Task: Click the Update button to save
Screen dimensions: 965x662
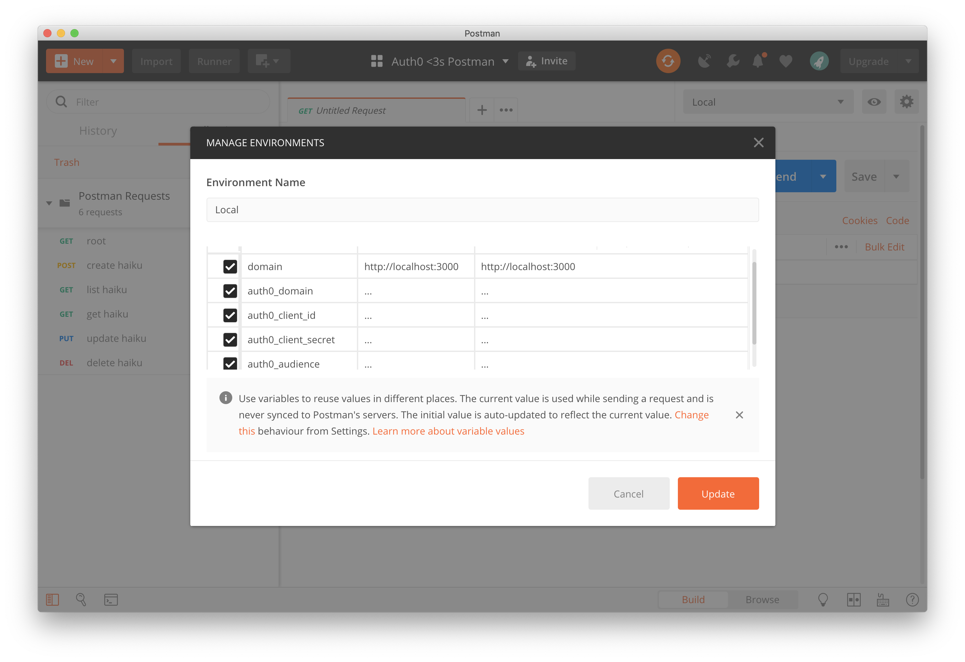Action: tap(718, 493)
